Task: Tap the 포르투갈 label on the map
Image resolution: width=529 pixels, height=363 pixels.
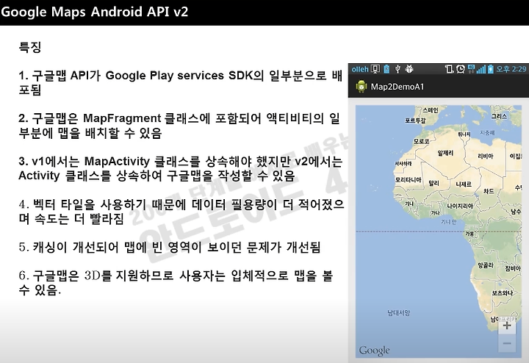Action: pyautogui.click(x=415, y=121)
